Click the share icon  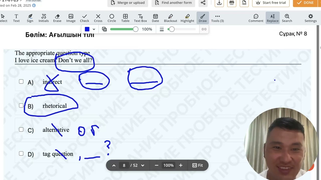click(203, 3)
